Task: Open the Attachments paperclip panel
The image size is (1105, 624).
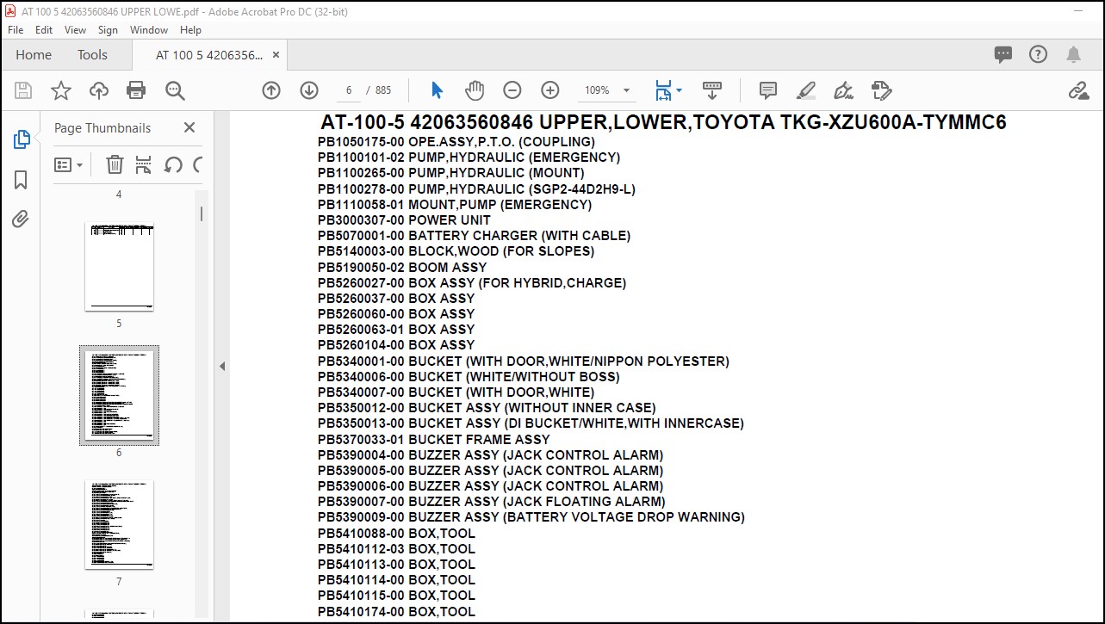Action: [22, 219]
